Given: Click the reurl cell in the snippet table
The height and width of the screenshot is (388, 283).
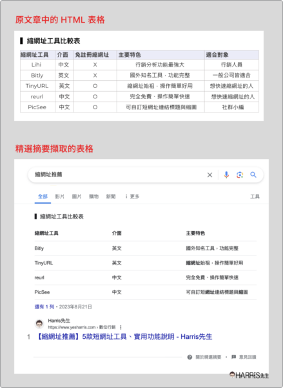Looking at the screenshot, I should click(39, 277).
